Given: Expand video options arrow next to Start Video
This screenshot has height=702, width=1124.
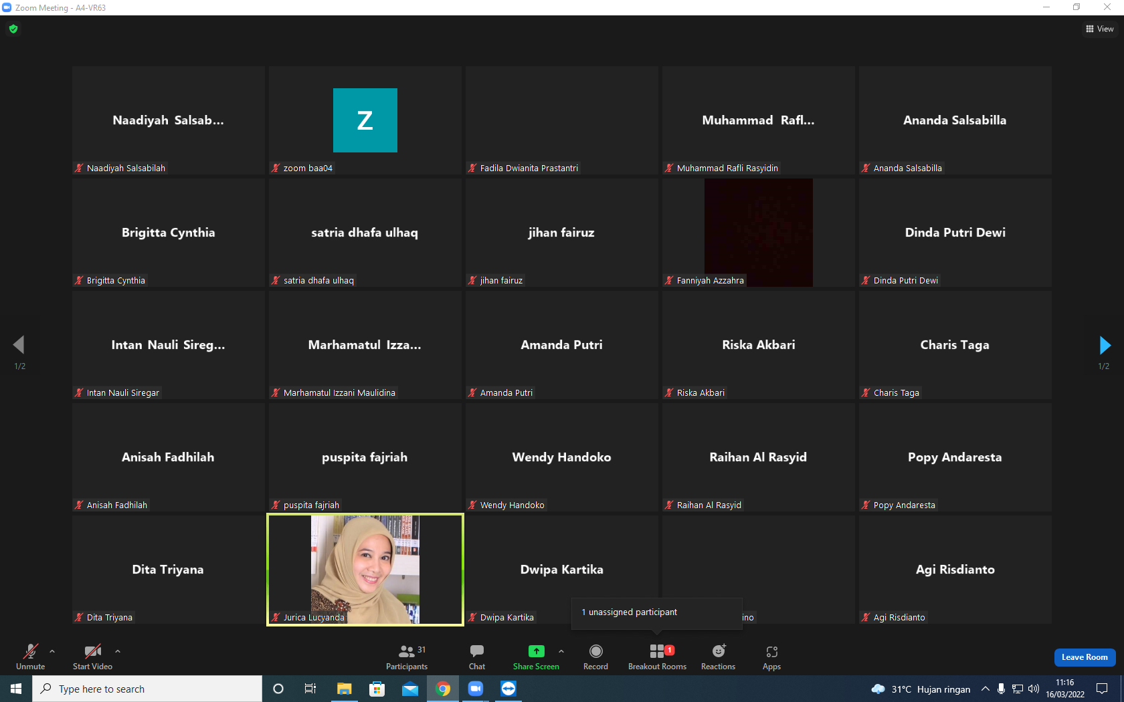Looking at the screenshot, I should (118, 651).
